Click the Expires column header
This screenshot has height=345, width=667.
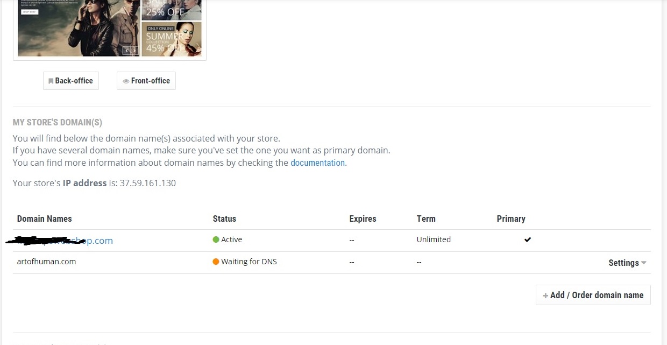[363, 219]
